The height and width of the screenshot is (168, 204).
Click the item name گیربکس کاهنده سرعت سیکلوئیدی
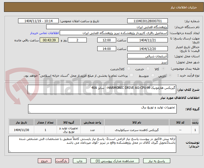(x=137, y=130)
